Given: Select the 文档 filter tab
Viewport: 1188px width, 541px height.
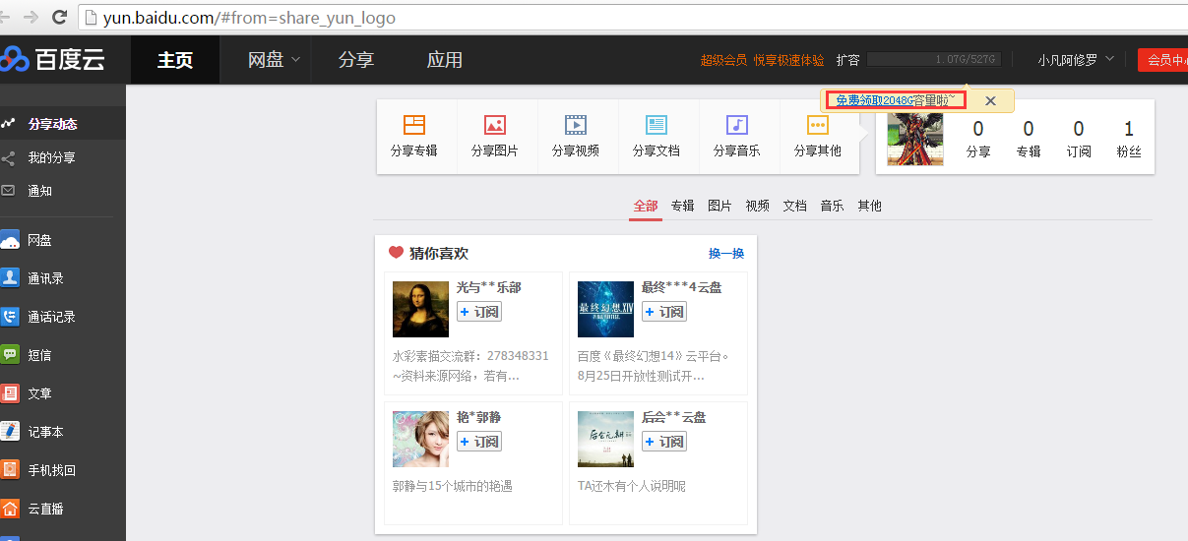Looking at the screenshot, I should click(x=795, y=206).
